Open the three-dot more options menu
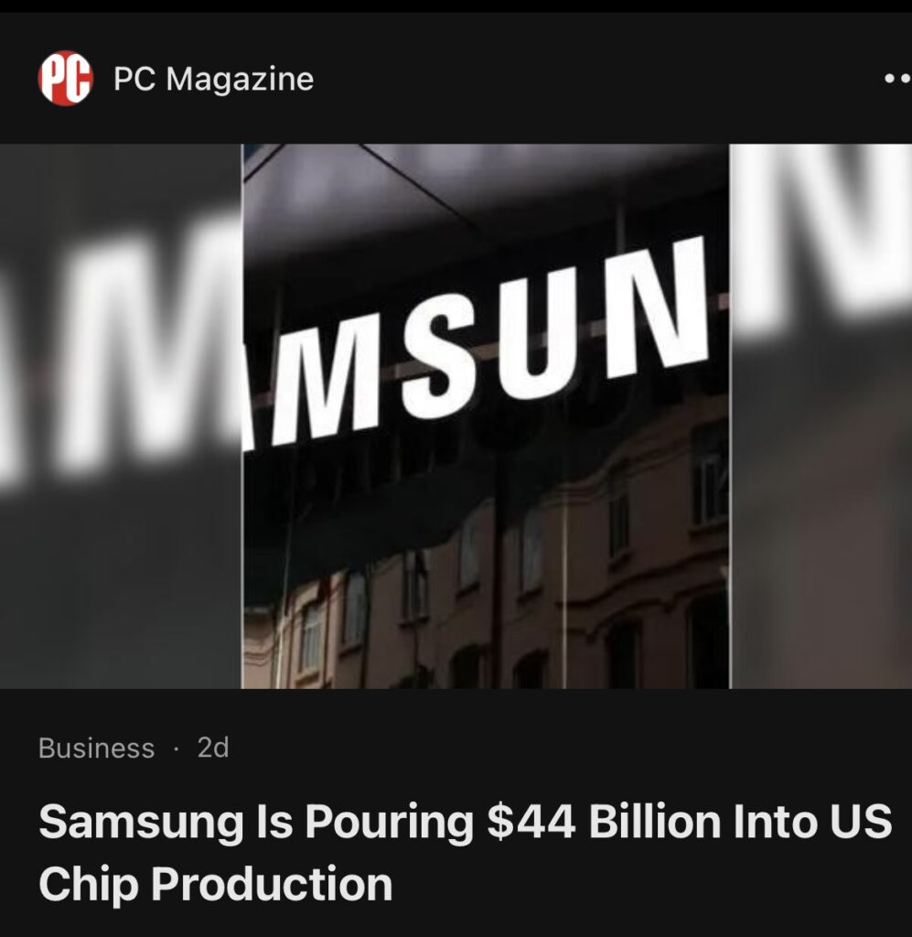912x937 pixels. tap(897, 79)
